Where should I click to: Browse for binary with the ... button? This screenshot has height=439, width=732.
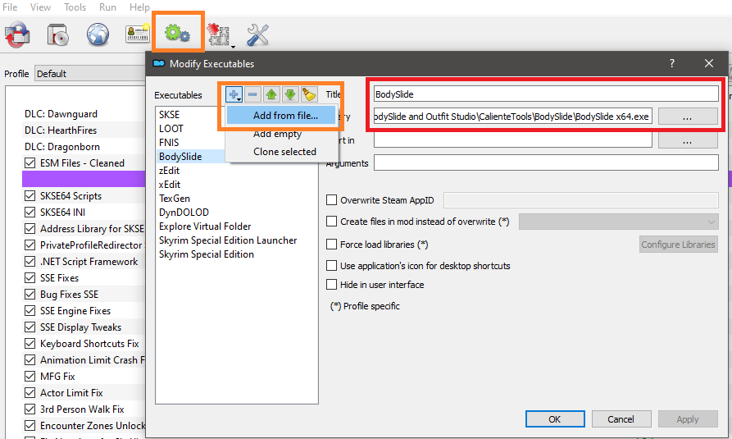click(x=688, y=117)
